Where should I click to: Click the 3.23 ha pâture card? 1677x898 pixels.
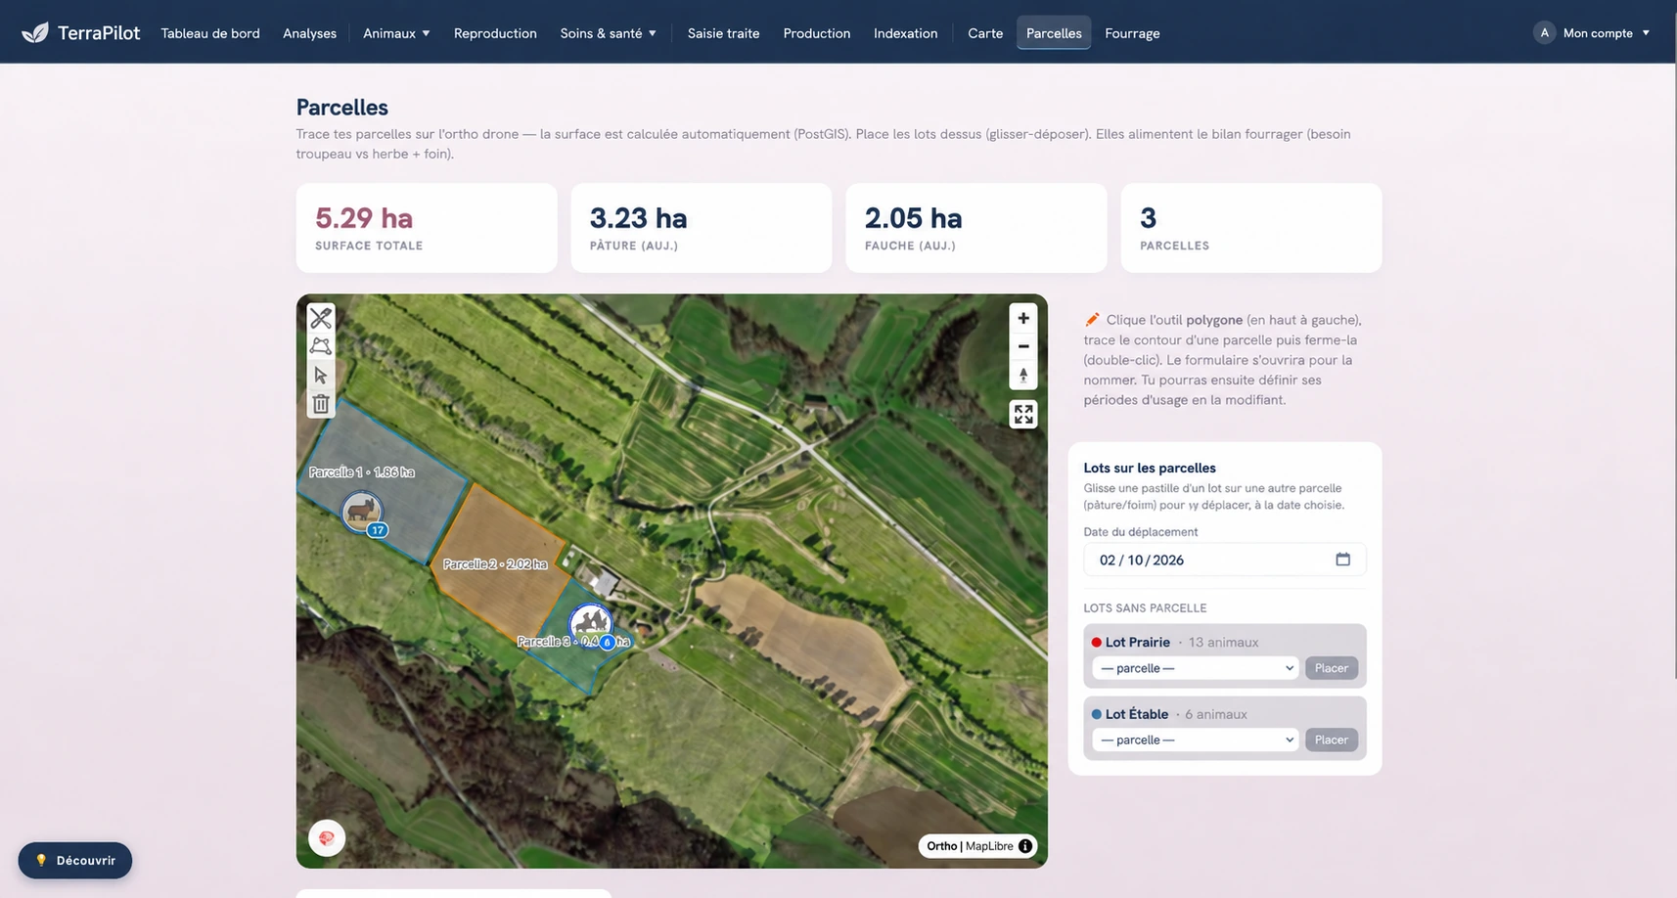pyautogui.click(x=702, y=228)
